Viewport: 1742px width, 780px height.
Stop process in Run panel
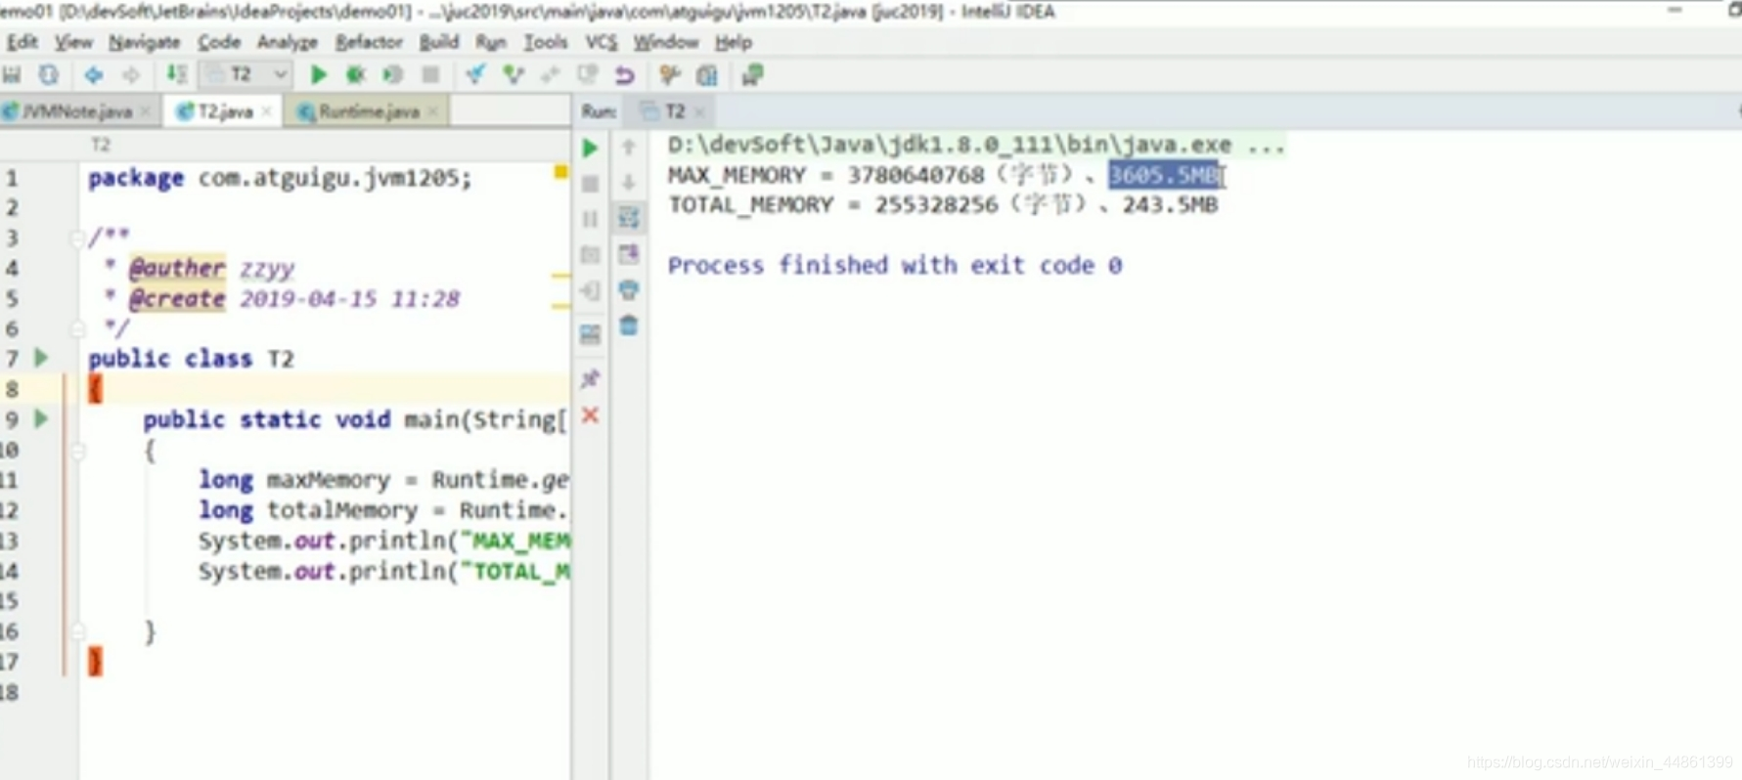coord(590,184)
